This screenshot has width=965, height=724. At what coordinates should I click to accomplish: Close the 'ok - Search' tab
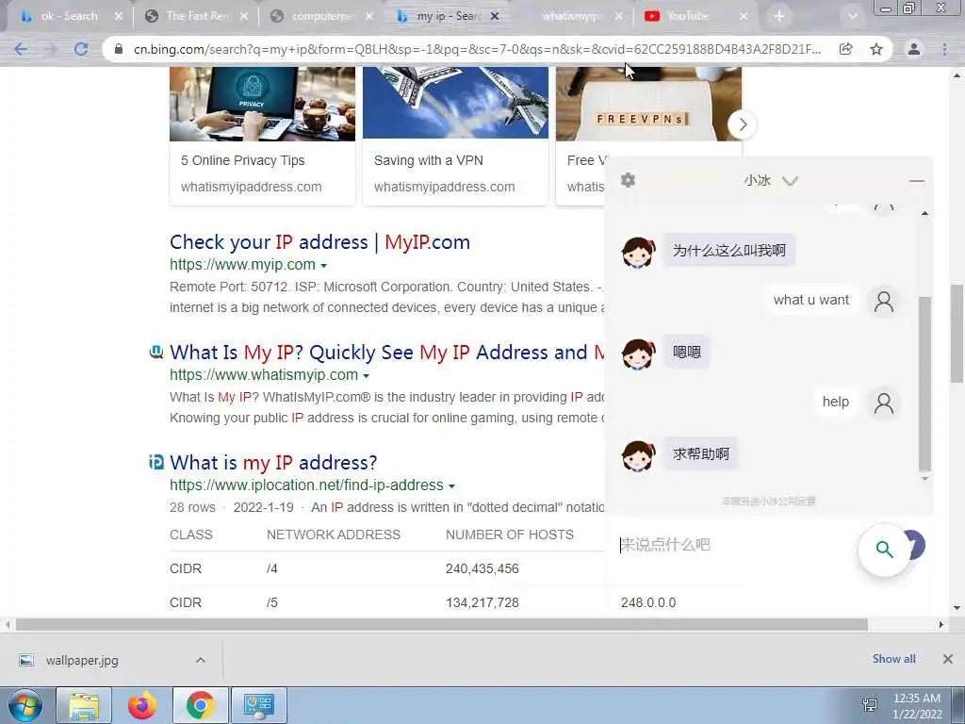click(x=118, y=17)
